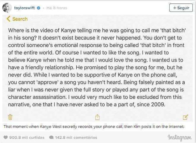
Task: Click the Seguir follow button
Action: pos(181,8)
